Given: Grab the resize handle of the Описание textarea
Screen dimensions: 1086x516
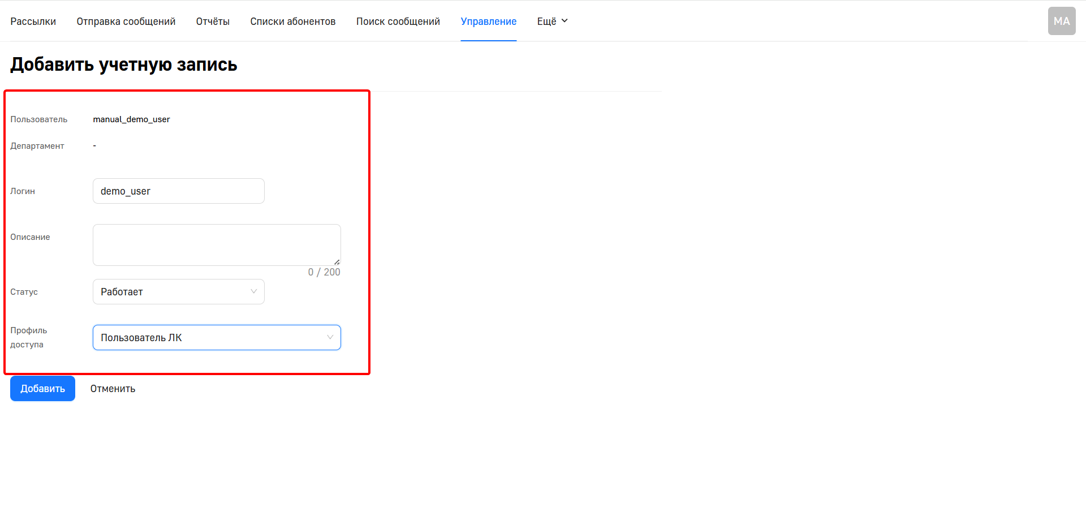Looking at the screenshot, I should point(337,262).
